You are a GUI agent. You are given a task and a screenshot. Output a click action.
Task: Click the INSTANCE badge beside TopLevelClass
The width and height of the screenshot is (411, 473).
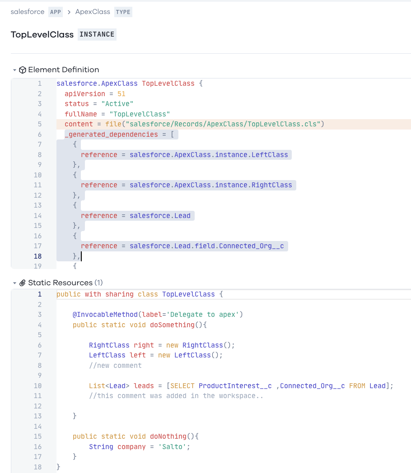(97, 34)
